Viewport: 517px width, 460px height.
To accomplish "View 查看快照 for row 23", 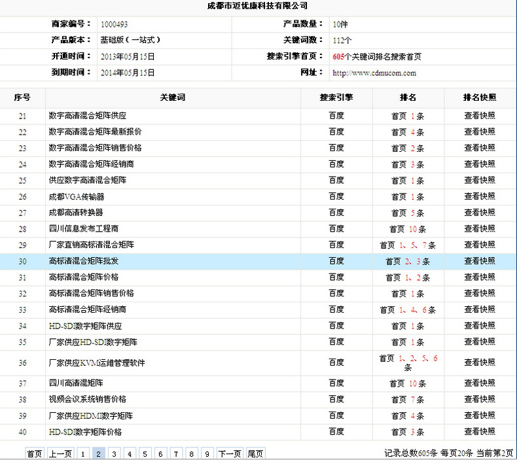I will pos(480,148).
